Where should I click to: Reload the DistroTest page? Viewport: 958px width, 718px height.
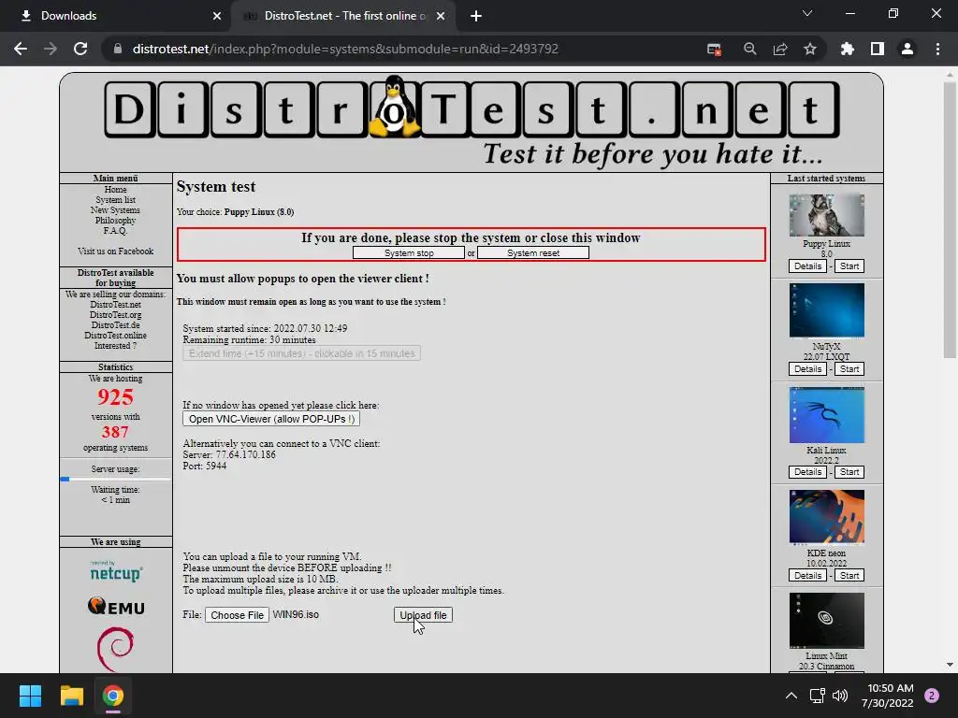coord(80,49)
